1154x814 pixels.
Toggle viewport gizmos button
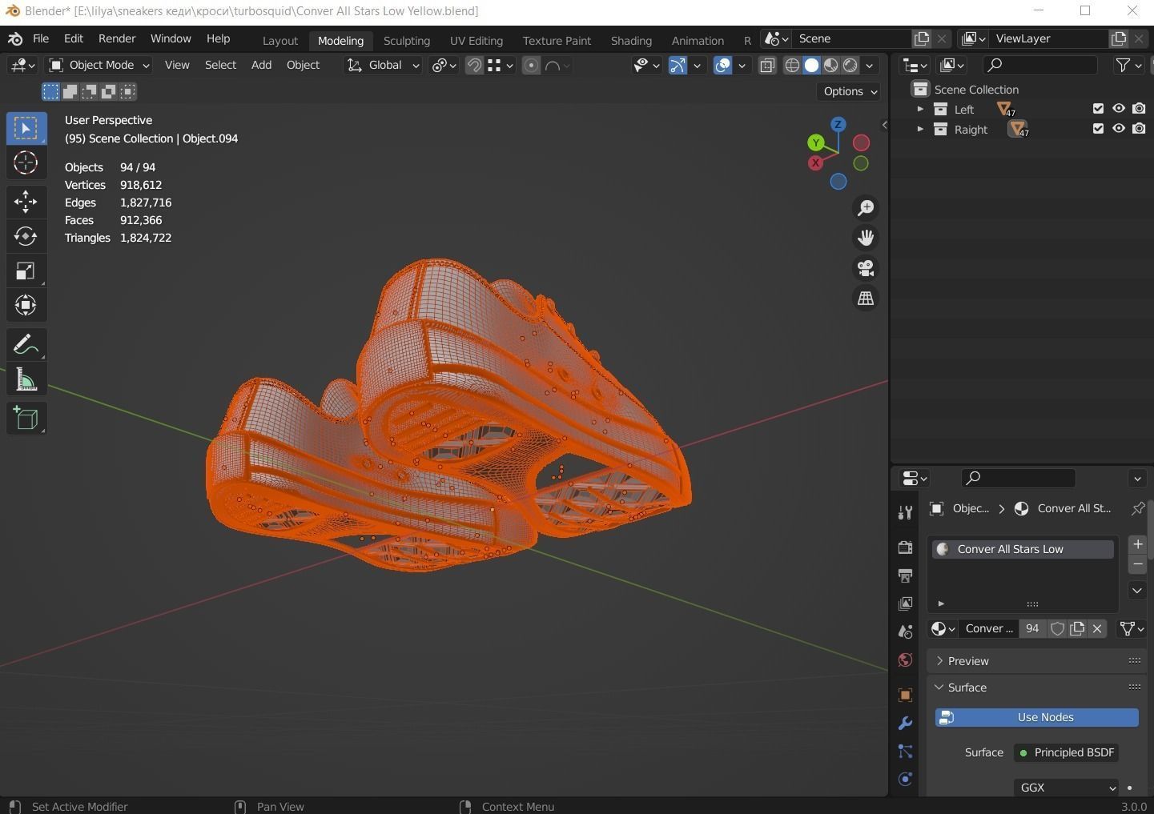[678, 66]
